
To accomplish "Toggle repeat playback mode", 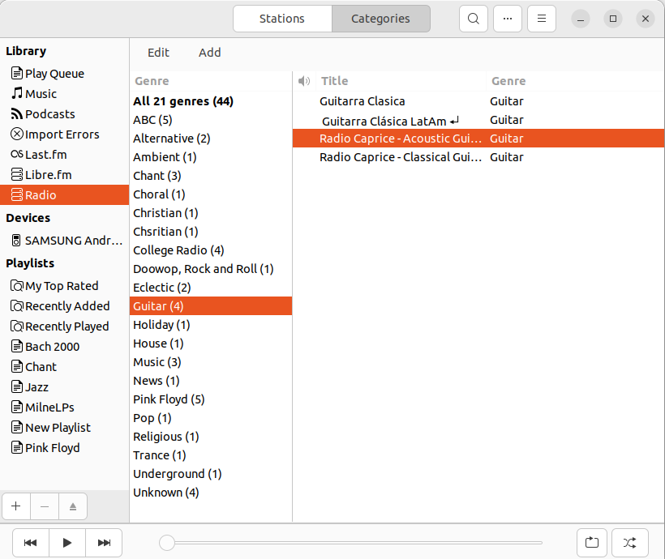I will click(592, 543).
